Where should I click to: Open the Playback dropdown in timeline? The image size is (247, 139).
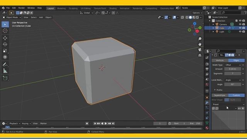click(x=15, y=124)
